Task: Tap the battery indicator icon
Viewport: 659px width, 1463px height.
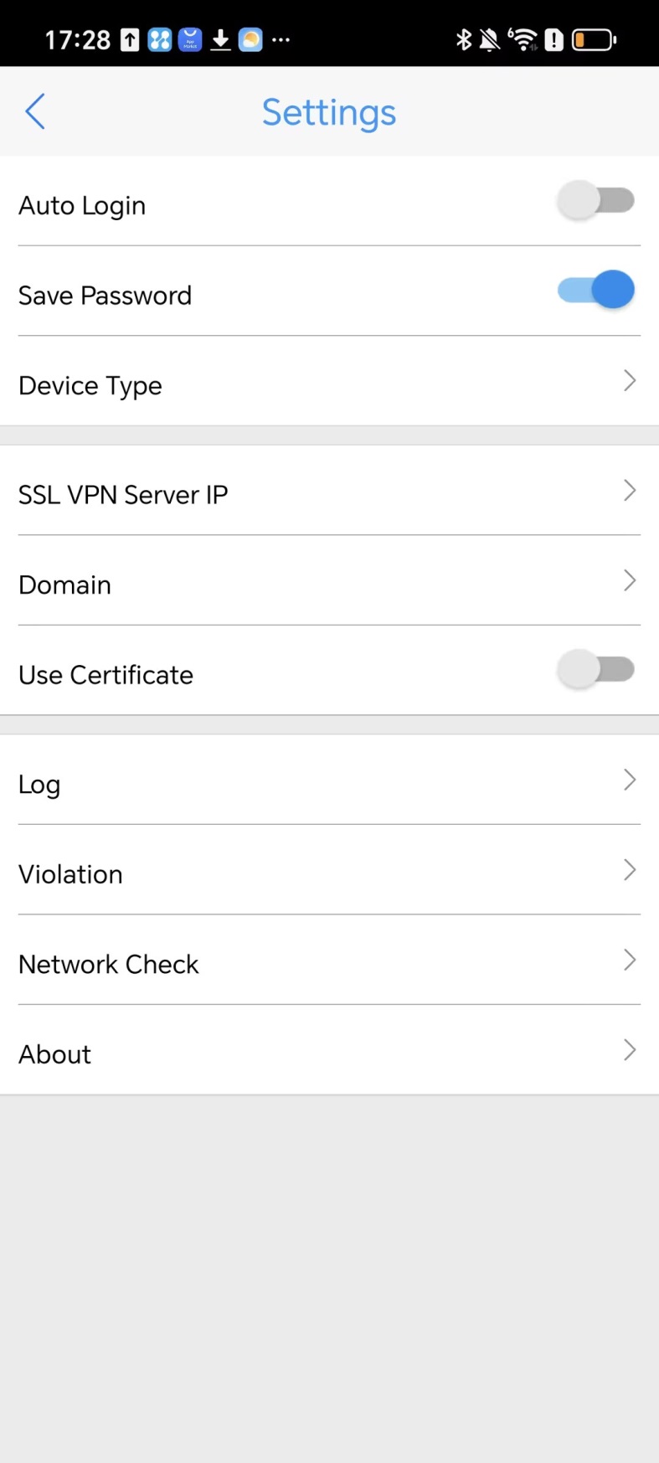Action: pos(594,39)
